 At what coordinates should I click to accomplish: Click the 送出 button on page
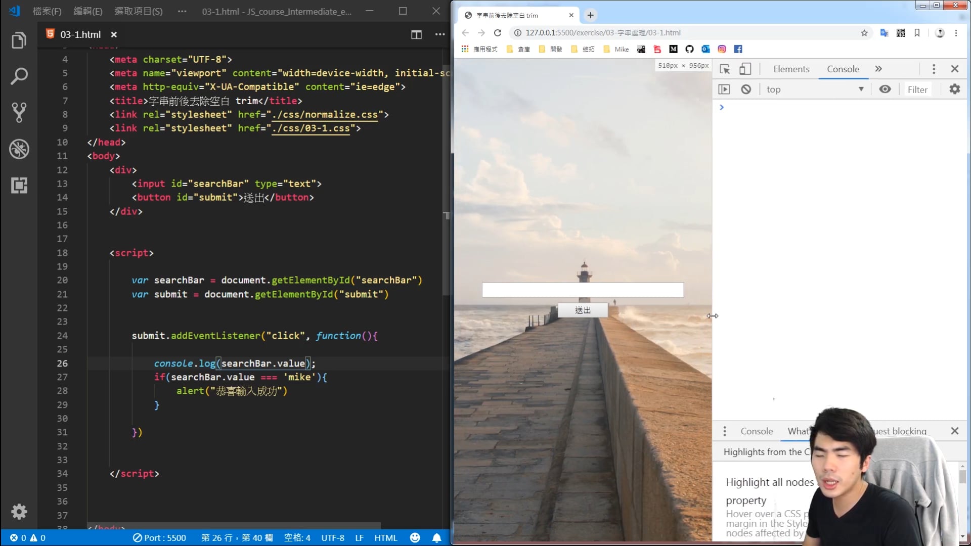click(x=583, y=310)
